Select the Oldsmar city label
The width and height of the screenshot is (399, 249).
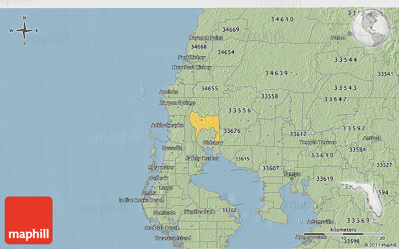[x=213, y=143]
